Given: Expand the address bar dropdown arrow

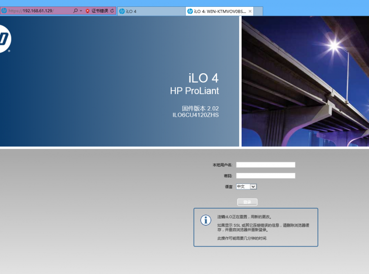Looking at the screenshot, I should (81, 11).
